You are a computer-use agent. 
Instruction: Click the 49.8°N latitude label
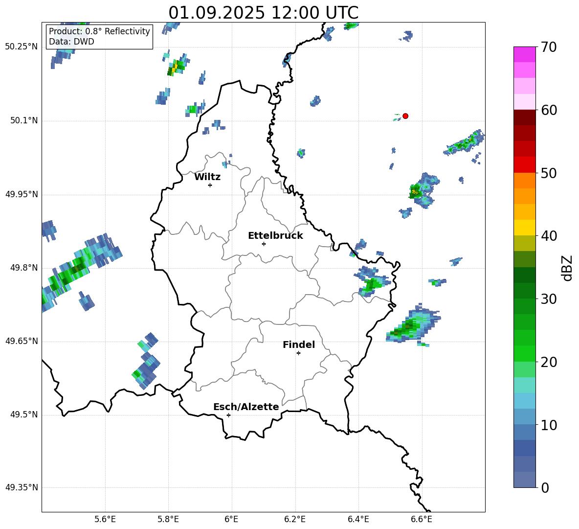tap(24, 268)
